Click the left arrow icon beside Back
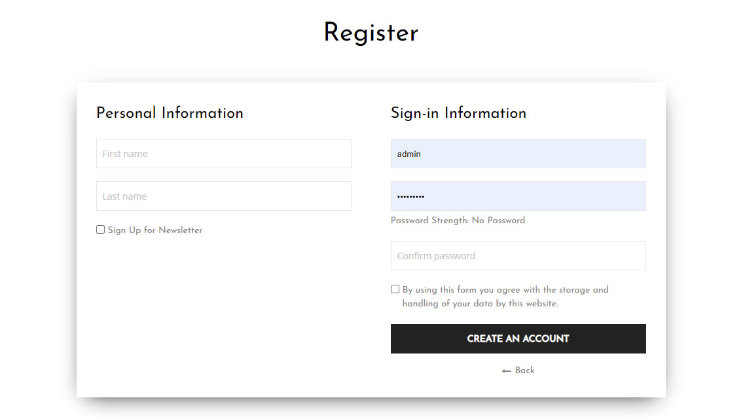The image size is (745, 417). click(x=506, y=371)
